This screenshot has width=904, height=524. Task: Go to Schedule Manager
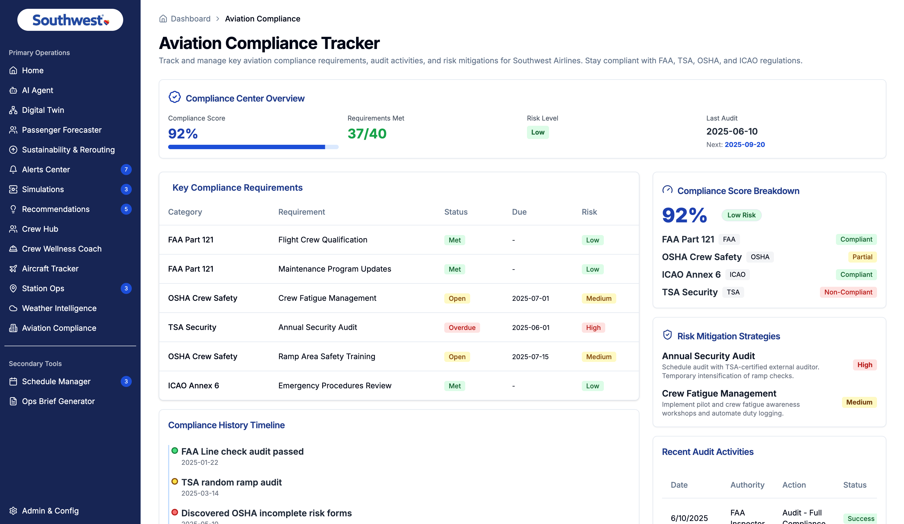click(x=70, y=381)
